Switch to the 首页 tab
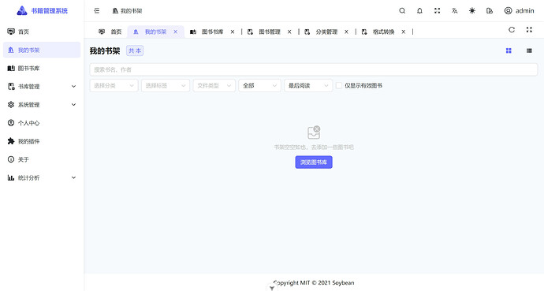Screen dimensions: 544x291 110,32
